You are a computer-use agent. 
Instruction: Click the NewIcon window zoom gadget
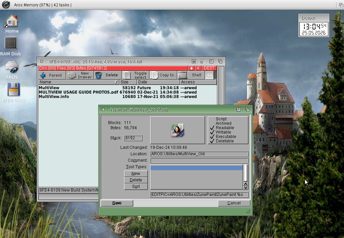coord(239,110)
